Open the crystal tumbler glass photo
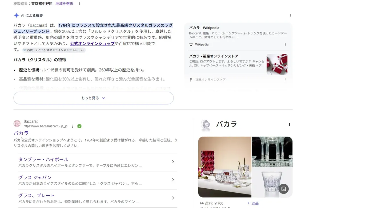The image size is (370, 208). click(x=272, y=182)
